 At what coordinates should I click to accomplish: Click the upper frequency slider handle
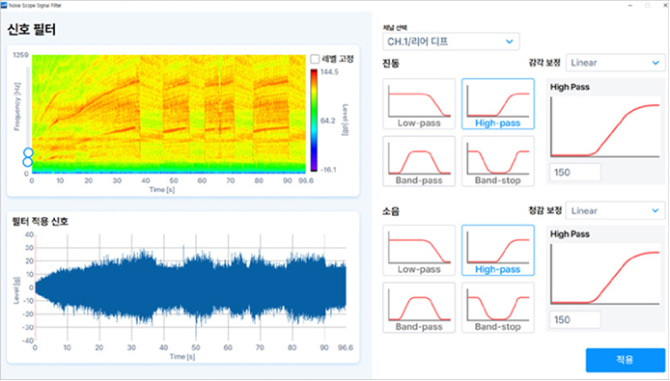(x=28, y=152)
